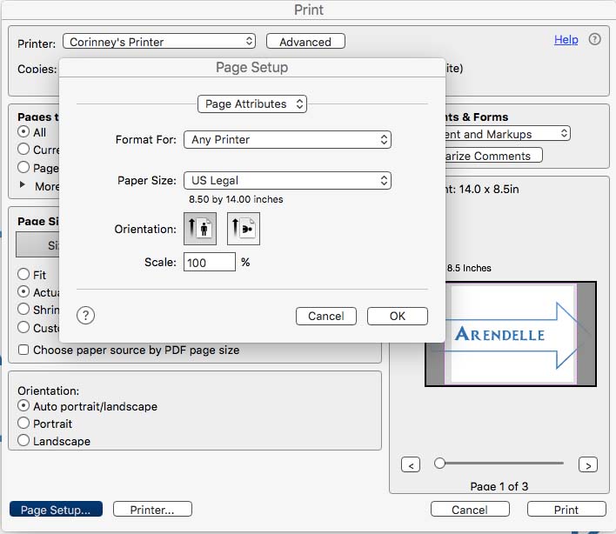Click the Scale percentage input field
The height and width of the screenshot is (534, 616).
pos(209,262)
